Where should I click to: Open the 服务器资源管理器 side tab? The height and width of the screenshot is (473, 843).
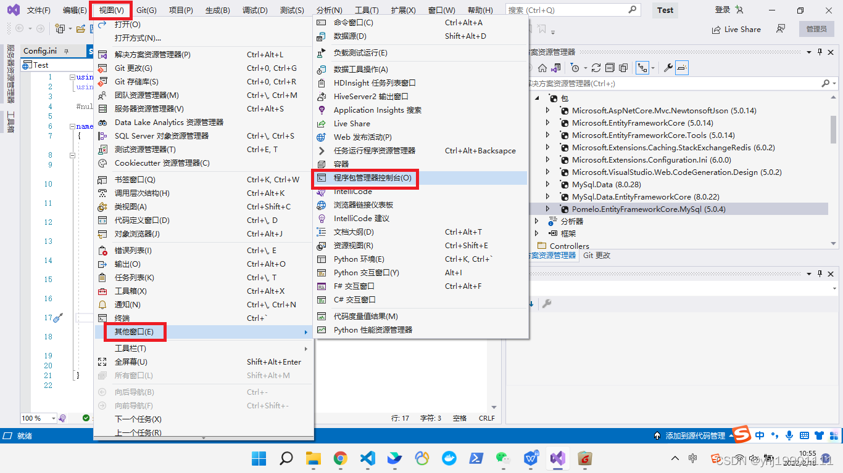10,73
